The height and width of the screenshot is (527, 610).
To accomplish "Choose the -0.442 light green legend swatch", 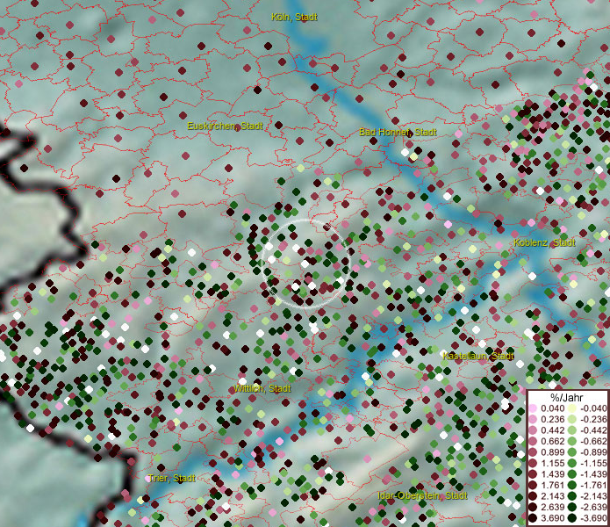I will pyautogui.click(x=572, y=430).
